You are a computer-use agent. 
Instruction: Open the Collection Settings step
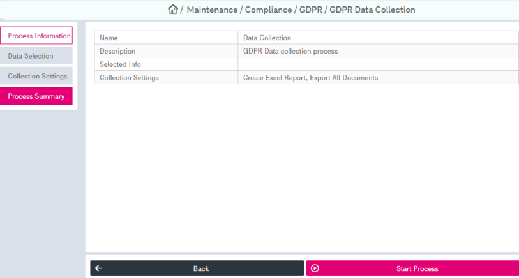36,76
